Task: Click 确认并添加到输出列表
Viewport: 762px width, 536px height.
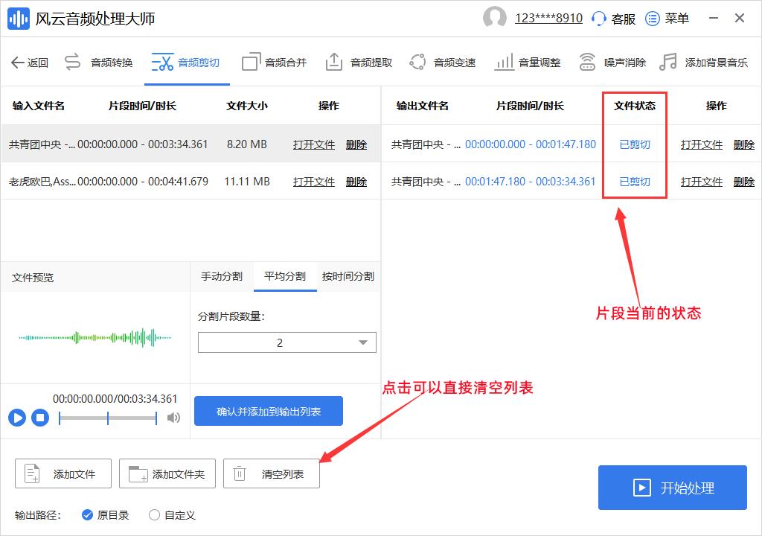Action: point(268,410)
